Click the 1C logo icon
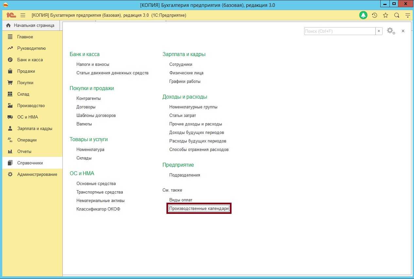This screenshot has width=414, height=279. click(x=11, y=15)
